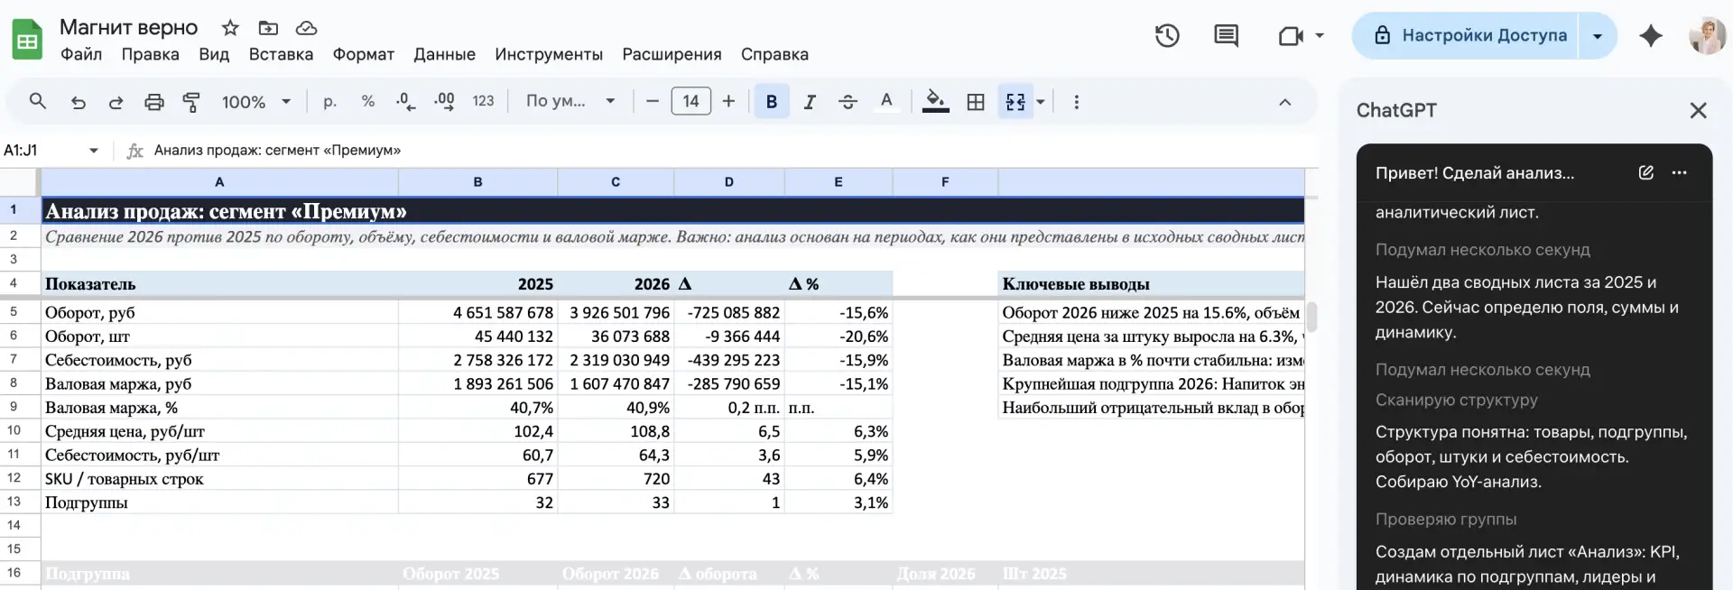Open the Gemini sparkle icon
1733x590 pixels.
coord(1651,36)
